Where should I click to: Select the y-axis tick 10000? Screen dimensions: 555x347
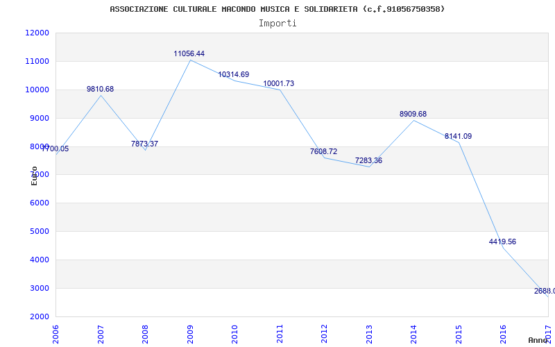pos(37,90)
